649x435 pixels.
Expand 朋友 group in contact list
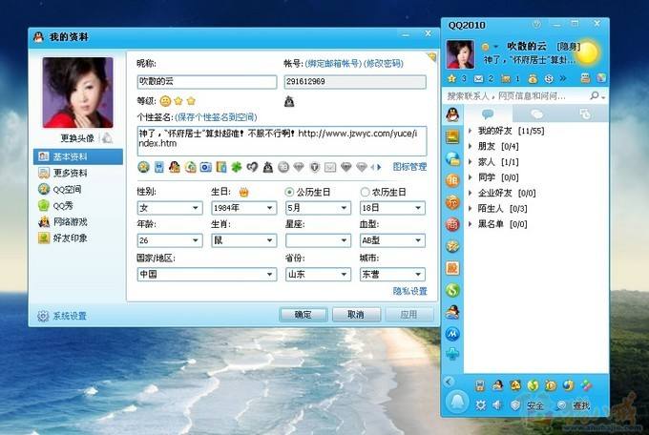471,147
